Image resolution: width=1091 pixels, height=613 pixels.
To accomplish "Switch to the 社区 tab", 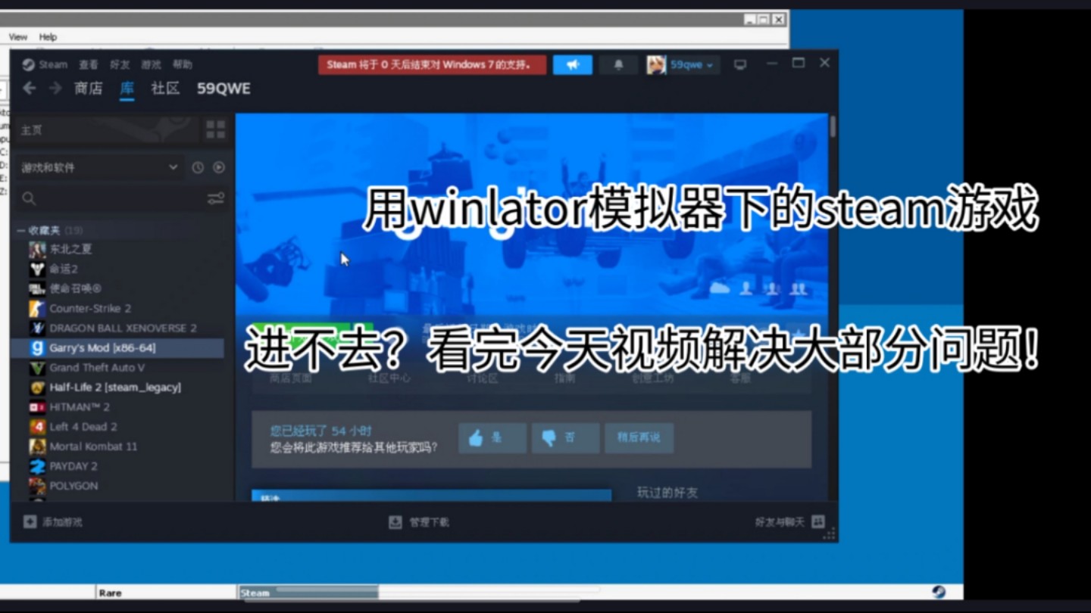I will tap(164, 89).
